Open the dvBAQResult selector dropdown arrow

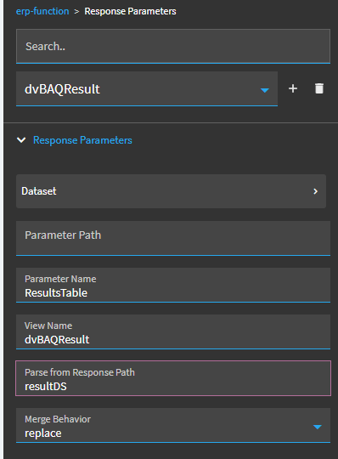click(x=265, y=90)
